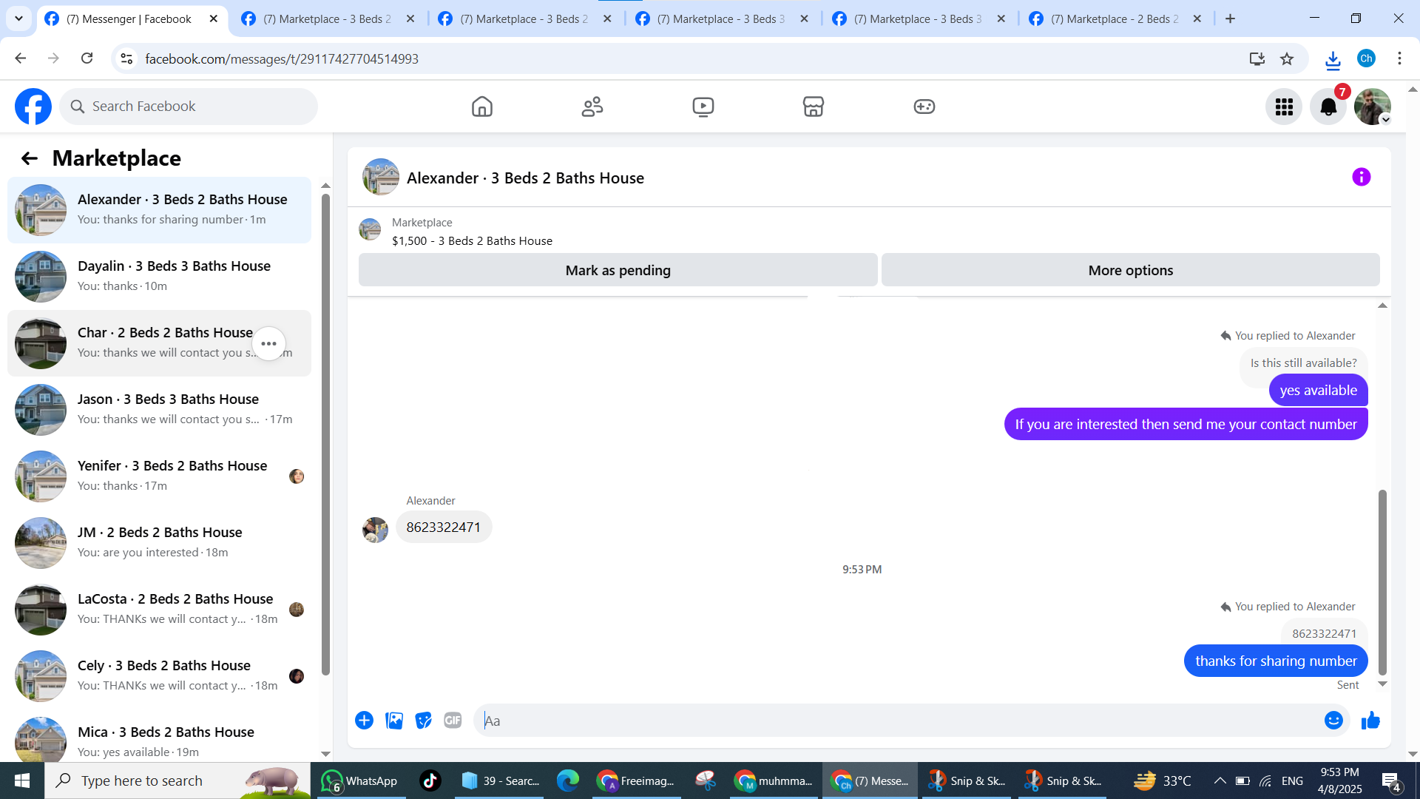Attach a photo with the image icon
The height and width of the screenshot is (799, 1420).
pyautogui.click(x=394, y=720)
